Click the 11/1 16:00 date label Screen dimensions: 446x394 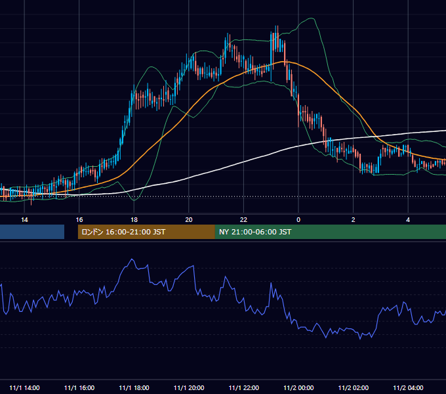[x=79, y=387]
